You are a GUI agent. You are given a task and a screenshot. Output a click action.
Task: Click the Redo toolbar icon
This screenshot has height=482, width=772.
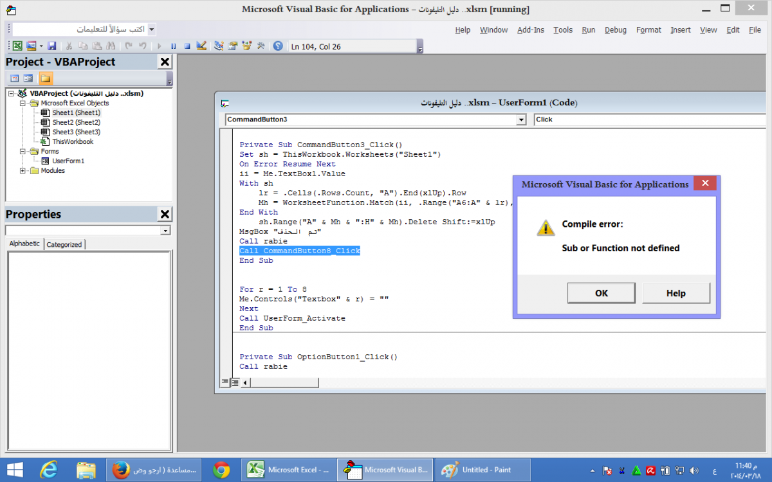click(x=142, y=46)
